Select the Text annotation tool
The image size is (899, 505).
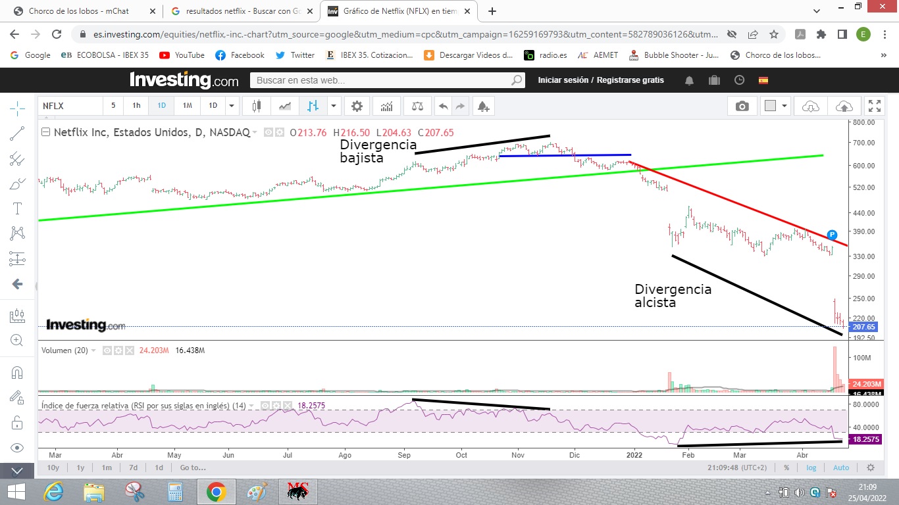(x=17, y=208)
